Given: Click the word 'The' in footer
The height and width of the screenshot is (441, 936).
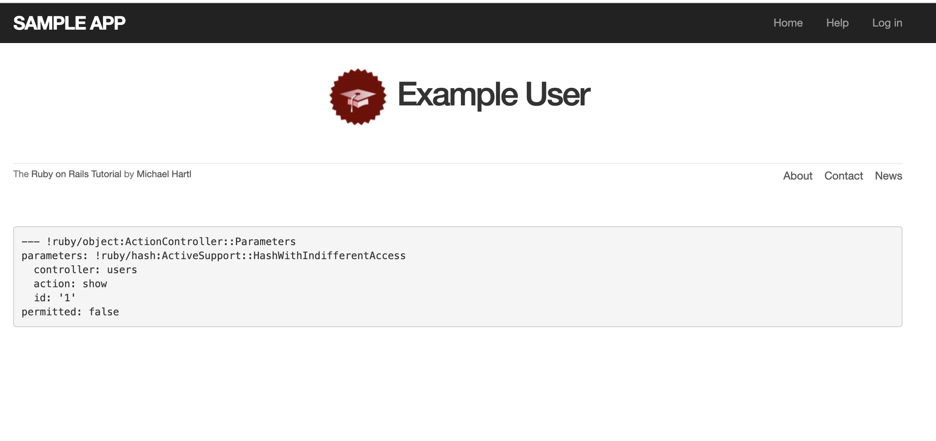Looking at the screenshot, I should pyautogui.click(x=21, y=174).
